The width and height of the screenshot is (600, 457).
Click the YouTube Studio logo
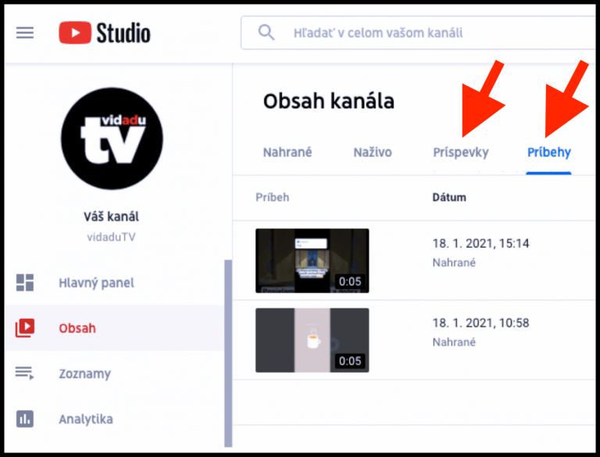105,33
